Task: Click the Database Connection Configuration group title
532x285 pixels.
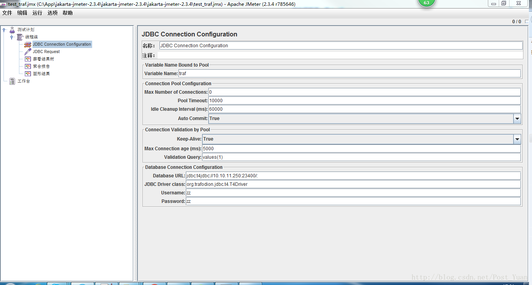Action: (x=184, y=167)
